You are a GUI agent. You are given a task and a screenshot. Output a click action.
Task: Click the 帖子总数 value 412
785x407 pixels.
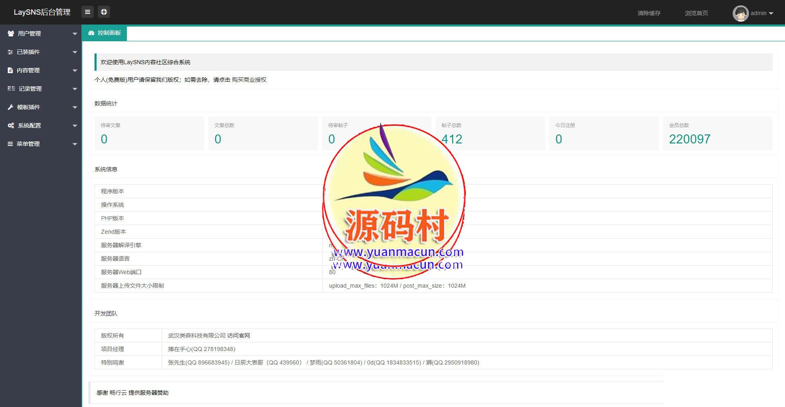pyautogui.click(x=452, y=139)
